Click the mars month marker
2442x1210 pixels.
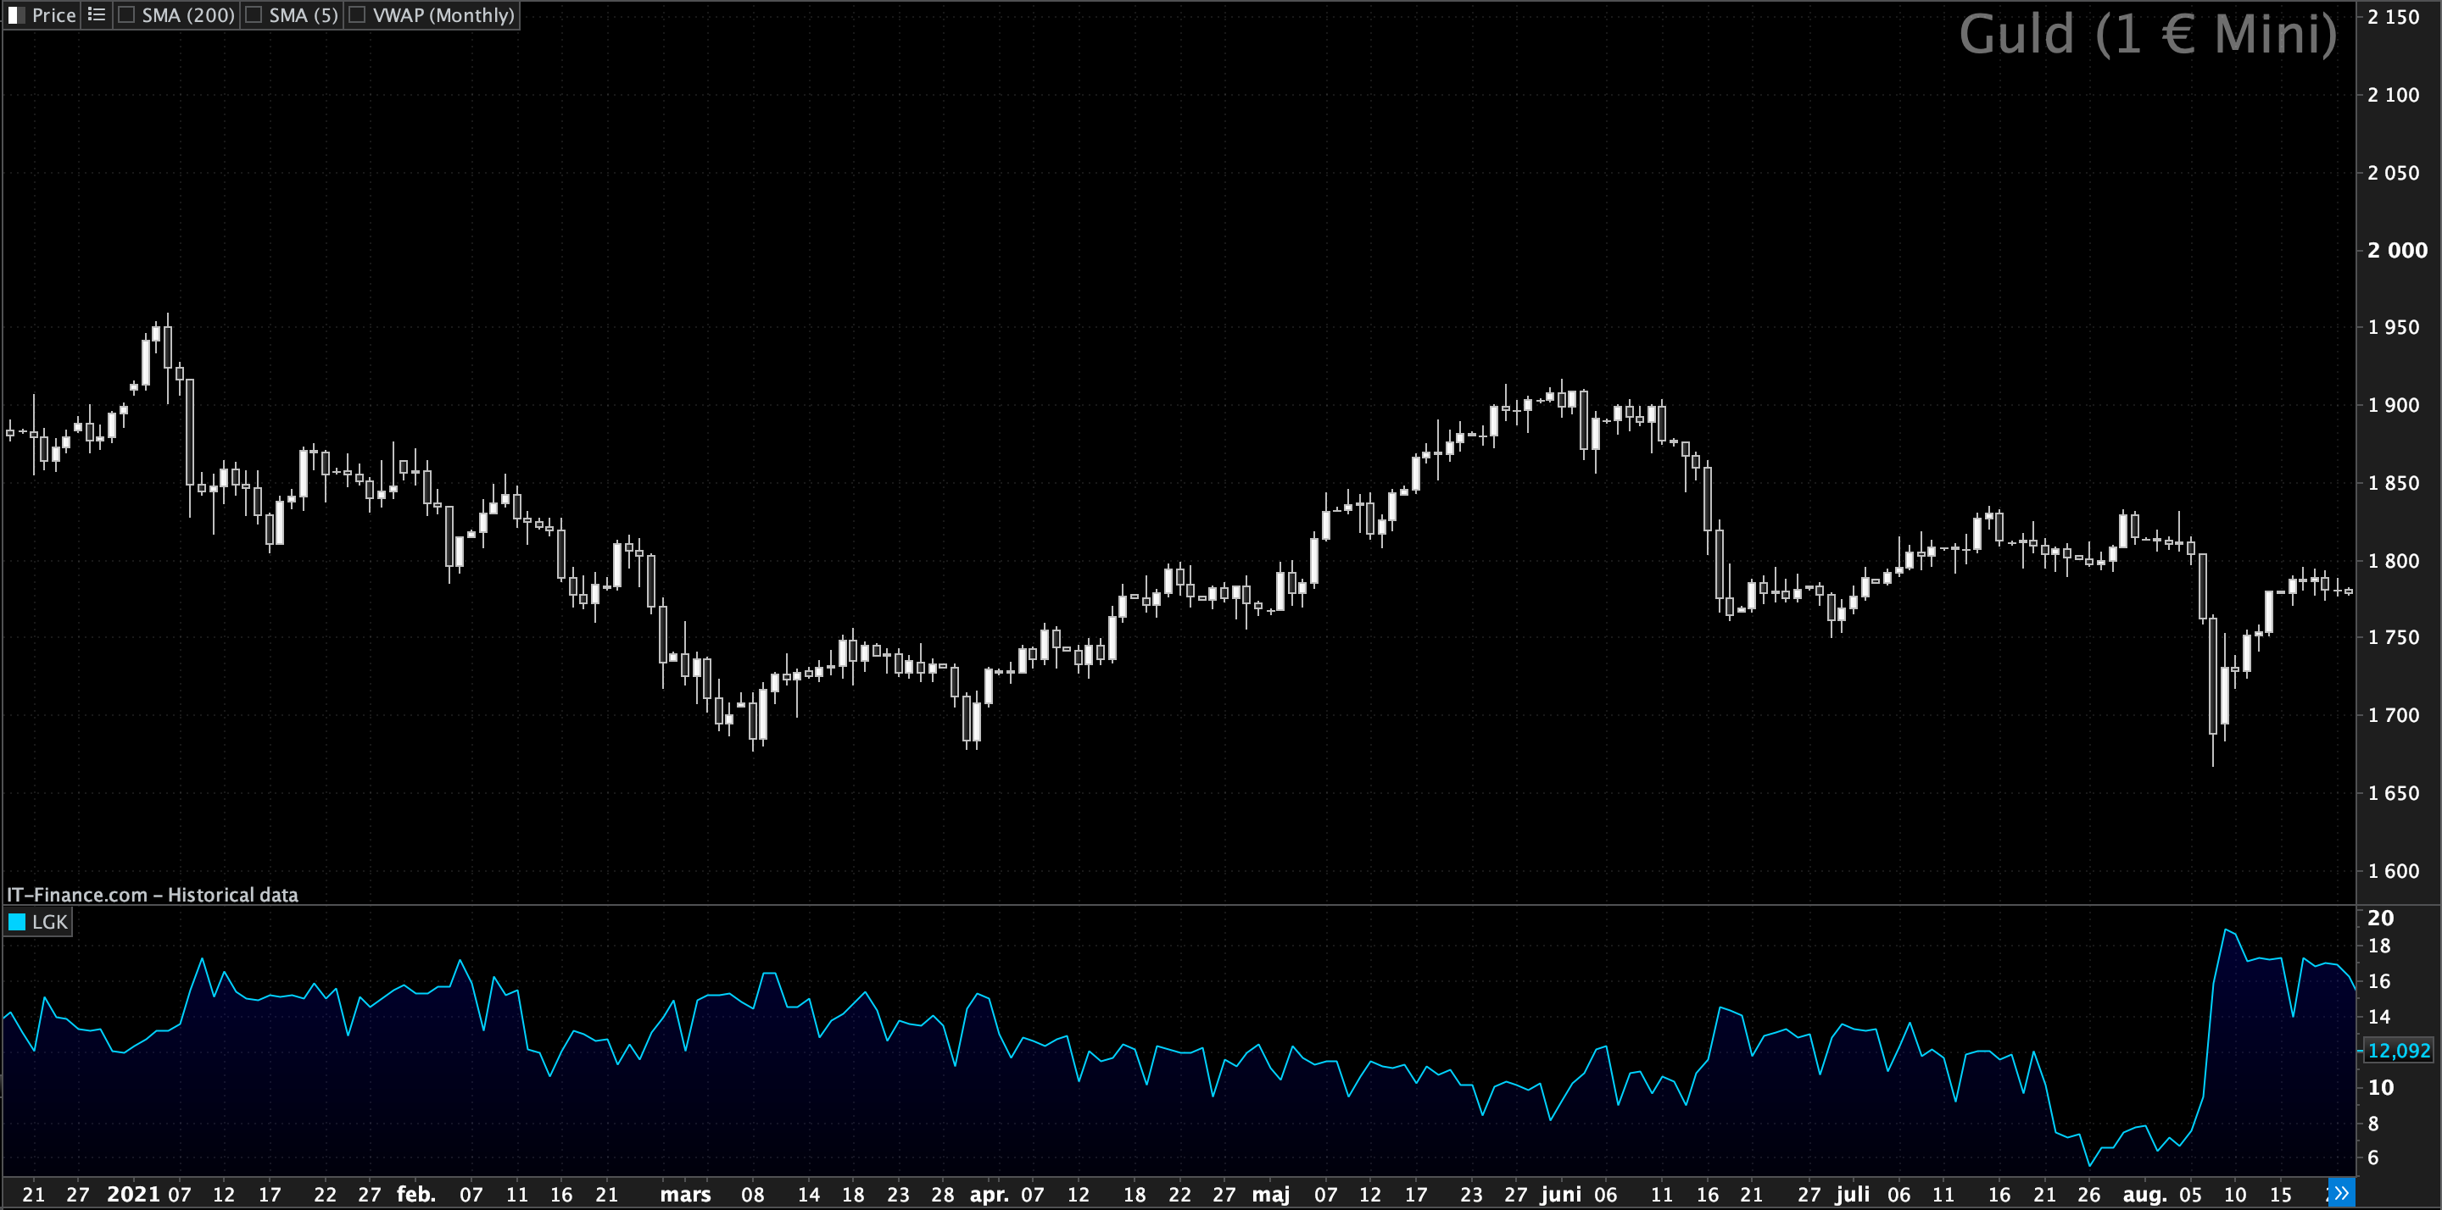pos(685,1194)
